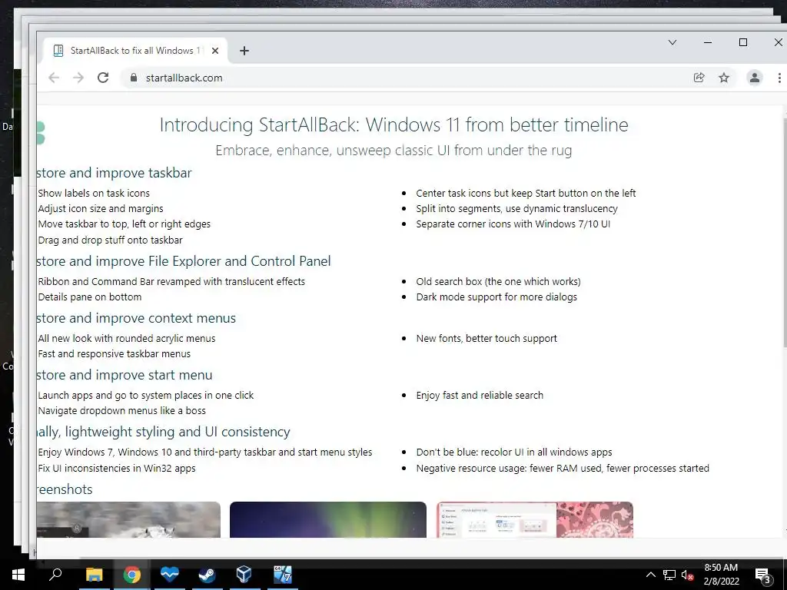Viewport: 787px width, 590px height.
Task: Open the taskbar app with 7 icon
Action: point(282,575)
